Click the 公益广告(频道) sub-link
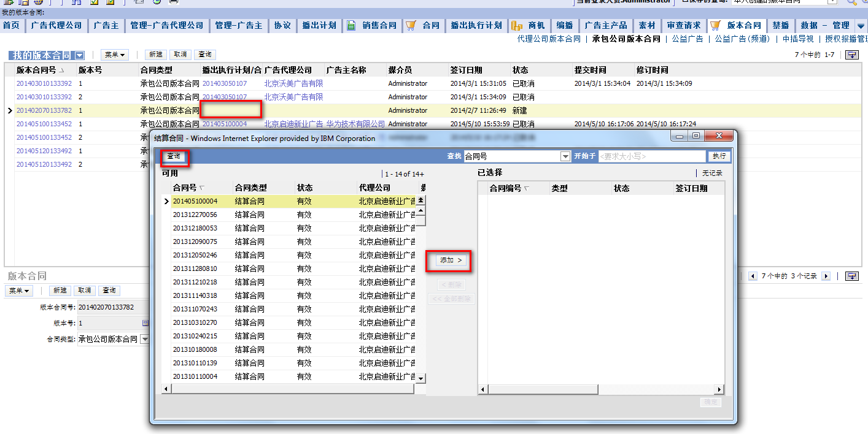 (742, 39)
